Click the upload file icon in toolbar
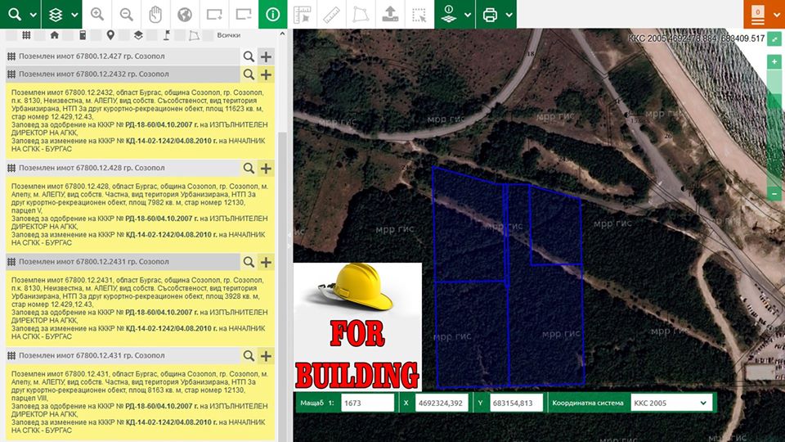Viewport: 785px width, 442px height. pos(389,15)
